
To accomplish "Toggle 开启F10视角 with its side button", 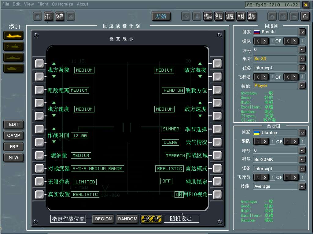I will [x=217, y=195].
